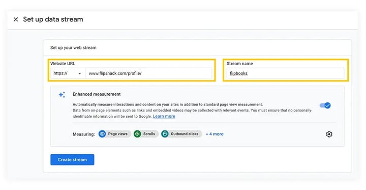The width and height of the screenshot is (366, 190).
Task: Click the Measuring: label
Action: 84,134
